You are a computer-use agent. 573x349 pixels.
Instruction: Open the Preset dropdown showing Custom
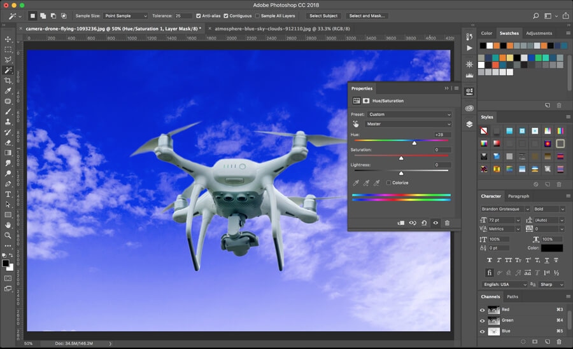(x=409, y=114)
